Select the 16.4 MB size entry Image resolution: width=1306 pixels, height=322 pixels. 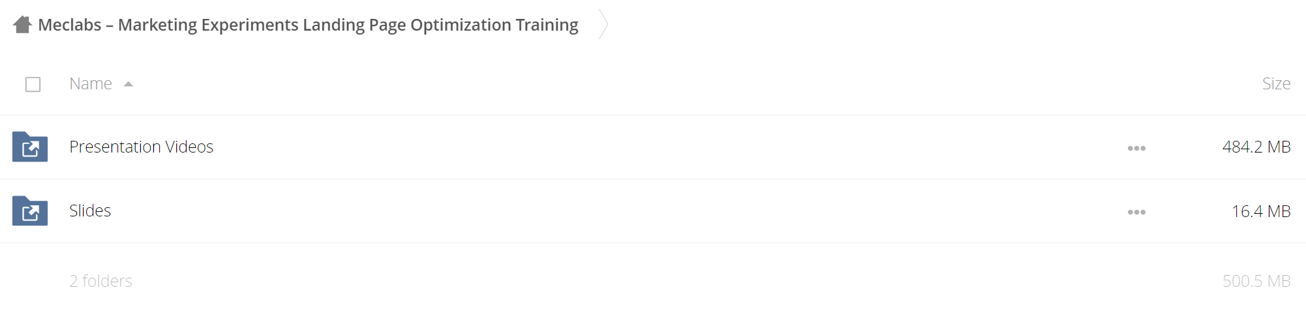coord(1261,211)
